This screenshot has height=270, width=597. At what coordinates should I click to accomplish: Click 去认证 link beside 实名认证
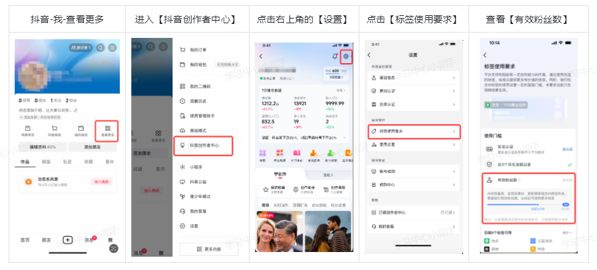pos(567,150)
